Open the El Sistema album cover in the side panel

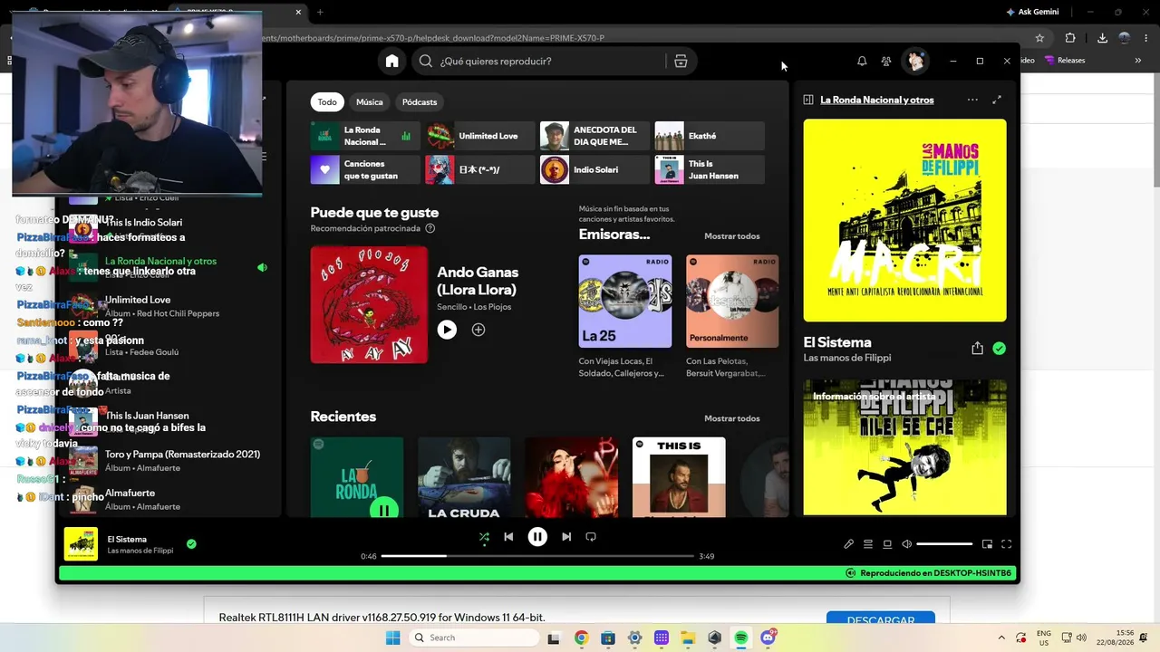[904, 220]
